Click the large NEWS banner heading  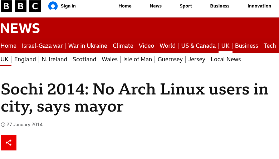click(20, 28)
